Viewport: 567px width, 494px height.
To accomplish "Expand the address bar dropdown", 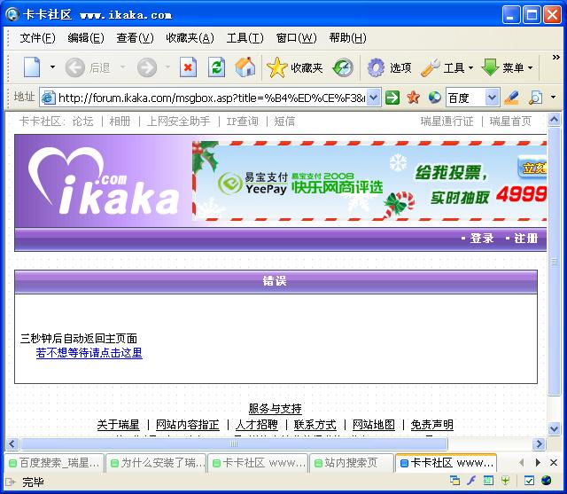I will click(374, 98).
